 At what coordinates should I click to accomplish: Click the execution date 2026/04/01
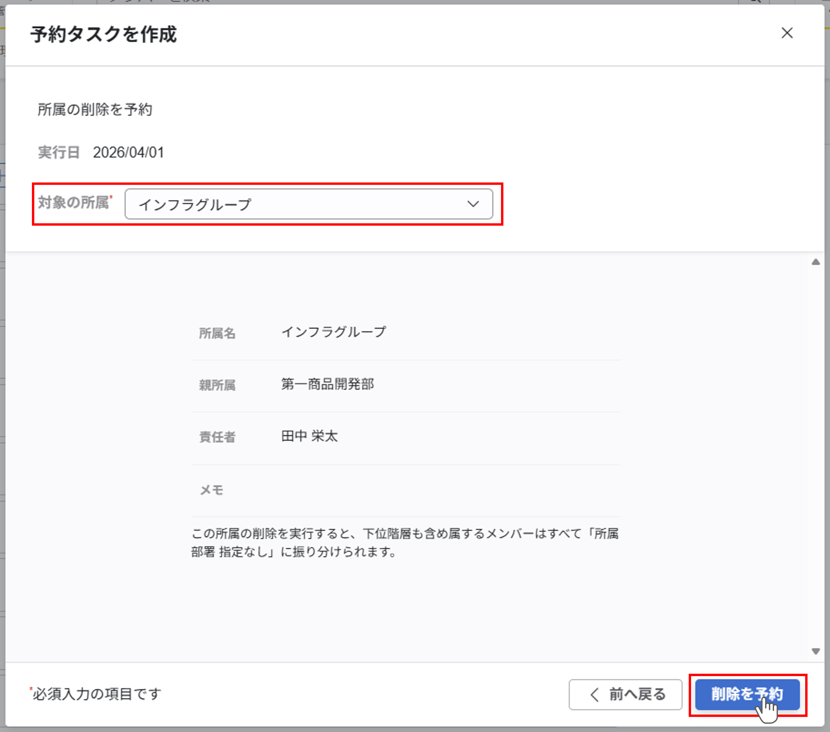128,152
